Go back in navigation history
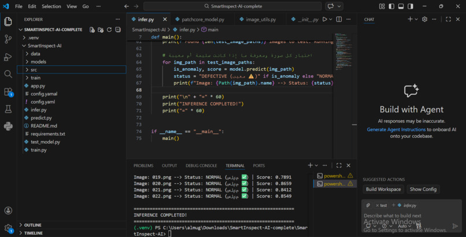The image size is (466, 237). tap(127, 6)
